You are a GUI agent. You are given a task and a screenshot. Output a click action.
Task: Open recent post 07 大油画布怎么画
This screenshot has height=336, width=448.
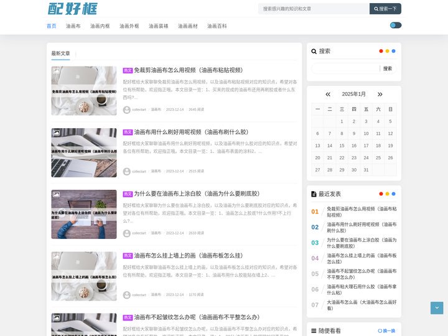362,305
